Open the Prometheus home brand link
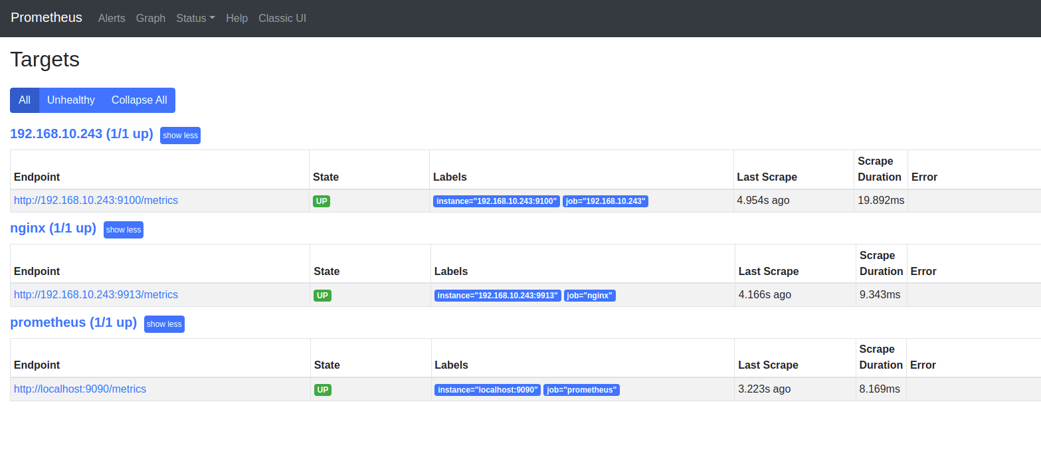The height and width of the screenshot is (471, 1041). click(47, 18)
